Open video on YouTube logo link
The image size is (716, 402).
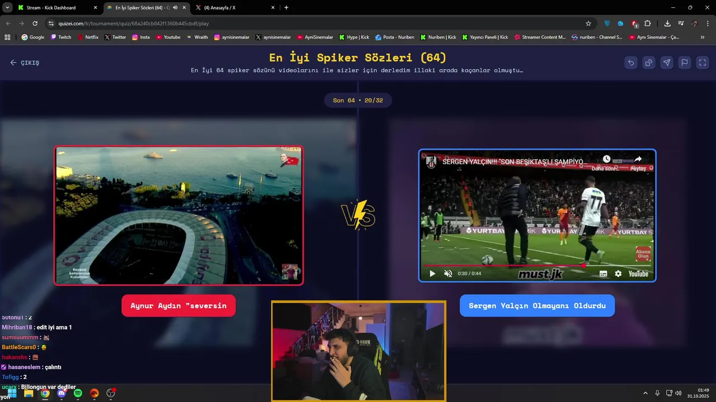pyautogui.click(x=638, y=274)
